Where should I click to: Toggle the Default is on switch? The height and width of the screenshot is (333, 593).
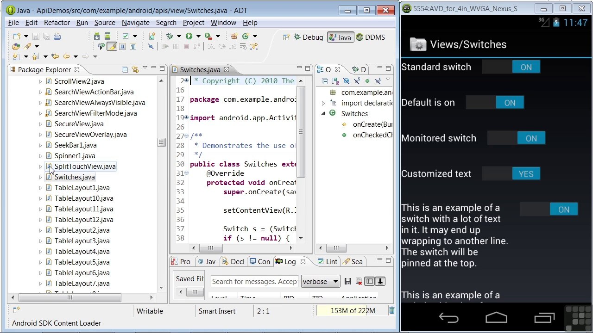(x=495, y=103)
